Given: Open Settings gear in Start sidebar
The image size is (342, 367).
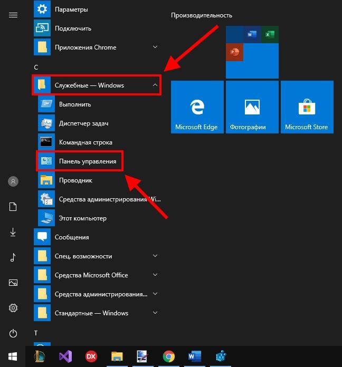Looking at the screenshot, I should coord(13,308).
